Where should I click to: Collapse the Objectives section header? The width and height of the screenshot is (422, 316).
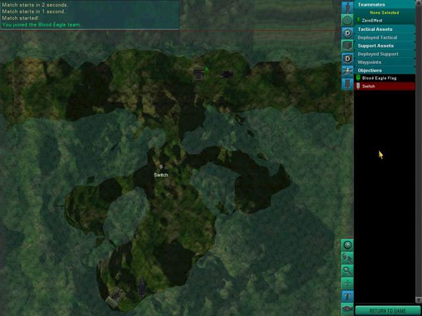coord(385,70)
